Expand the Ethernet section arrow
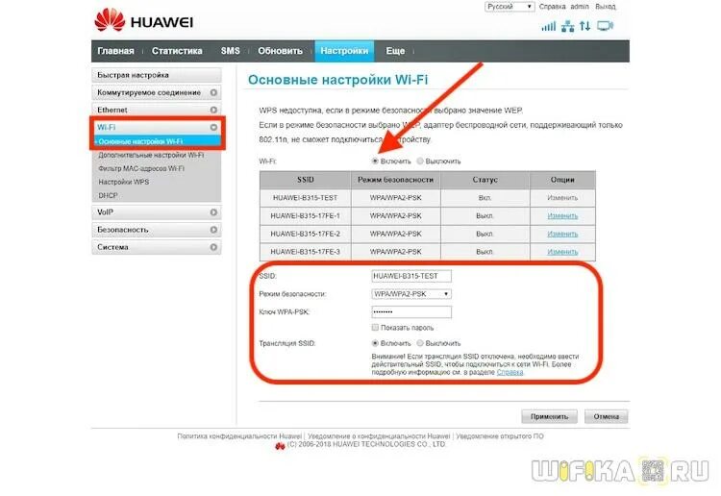The height and width of the screenshot is (496, 721). [213, 110]
